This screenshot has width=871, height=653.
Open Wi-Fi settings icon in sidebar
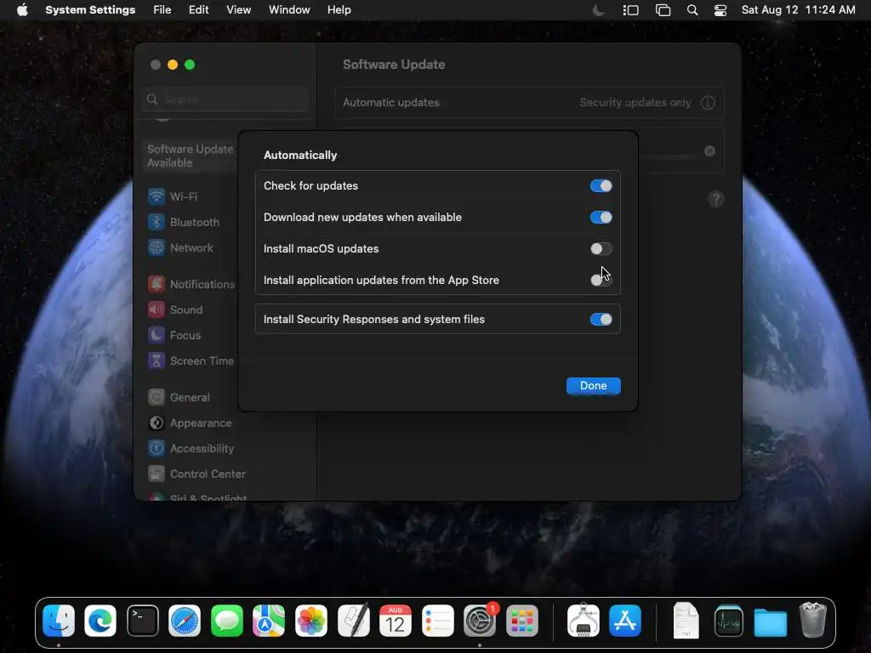click(157, 196)
